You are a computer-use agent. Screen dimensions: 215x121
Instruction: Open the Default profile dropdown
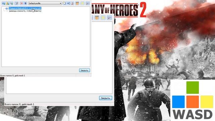pos(45,3)
